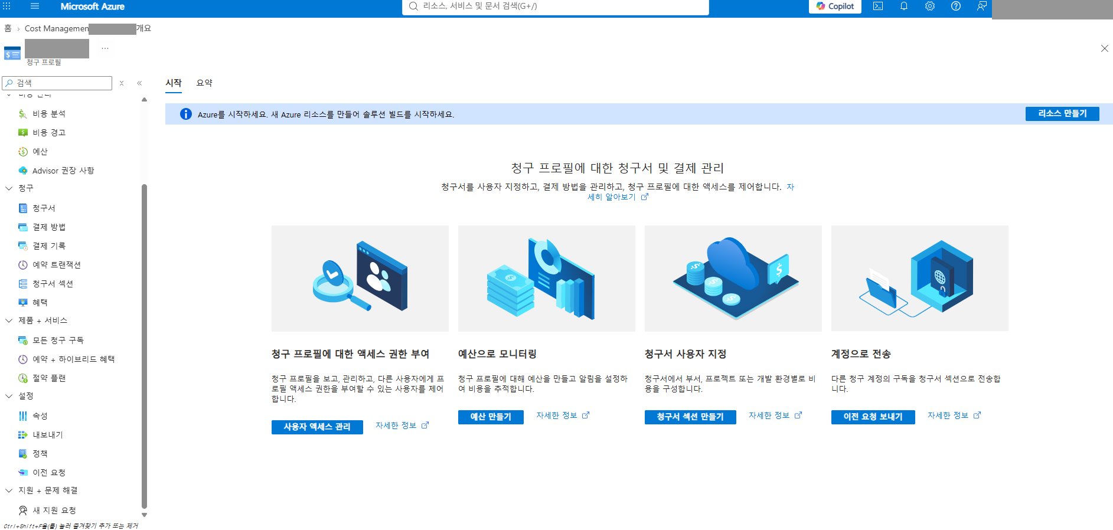Viewport: 1113px width, 530px height.
Task: Open 새 지원 요청
Action: tap(54, 511)
